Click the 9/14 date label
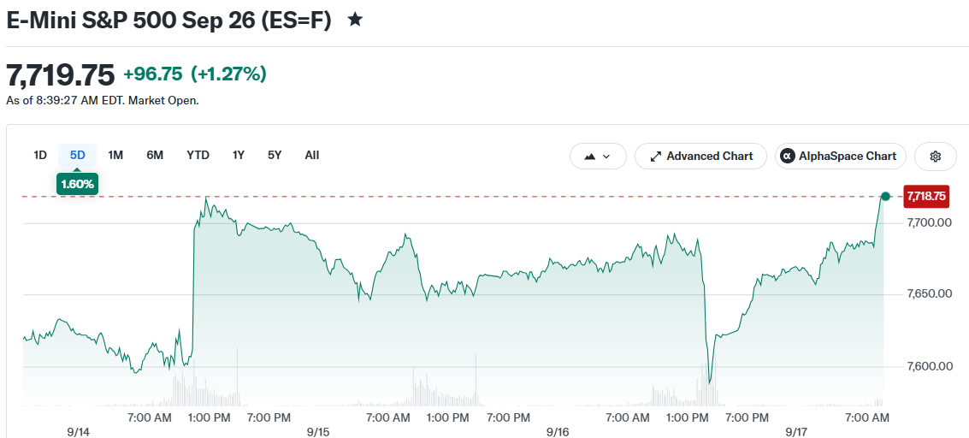The image size is (969, 438). [x=79, y=431]
